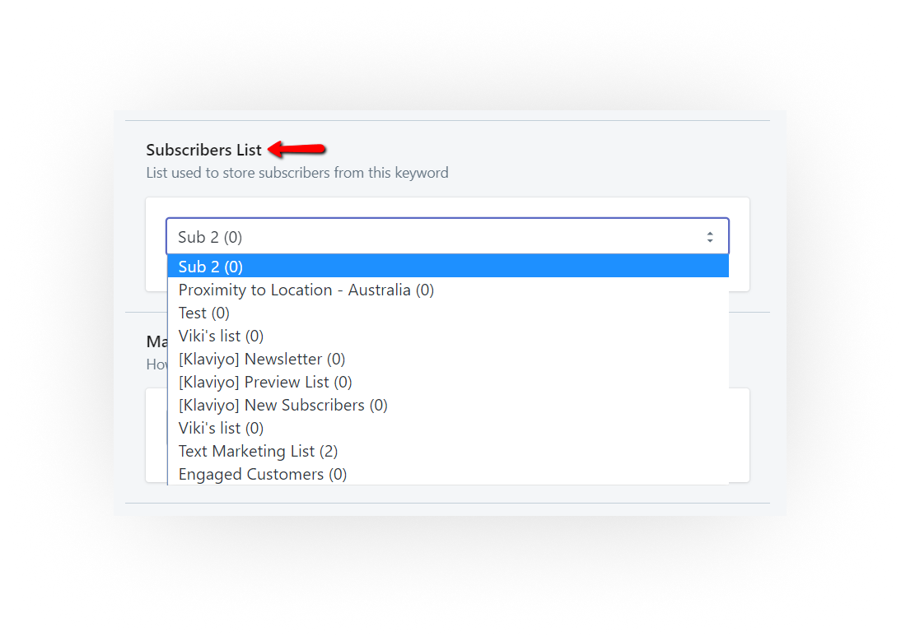Click the white card below the dropdown list
901x636 pixels.
[x=739, y=435]
